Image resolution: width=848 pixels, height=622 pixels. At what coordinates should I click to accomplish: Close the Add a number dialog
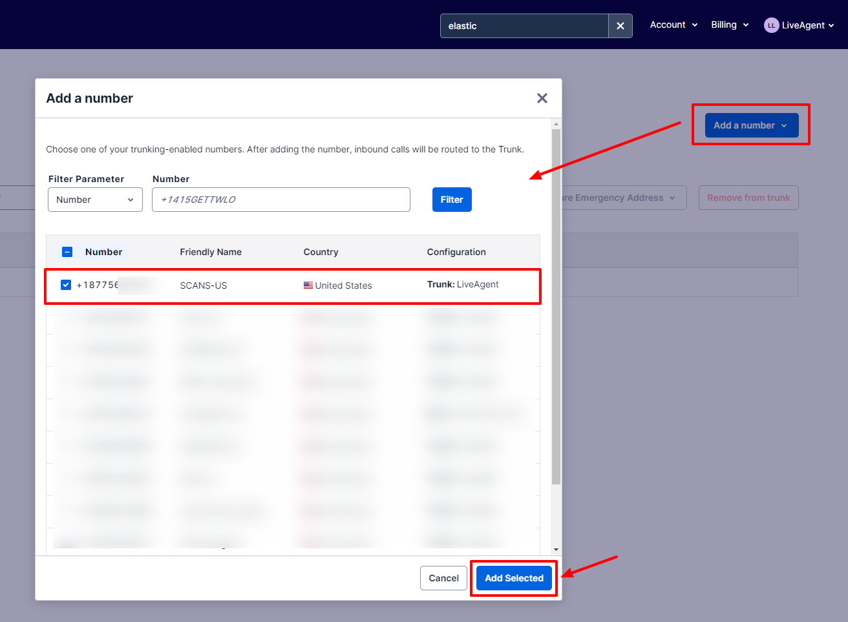[542, 98]
